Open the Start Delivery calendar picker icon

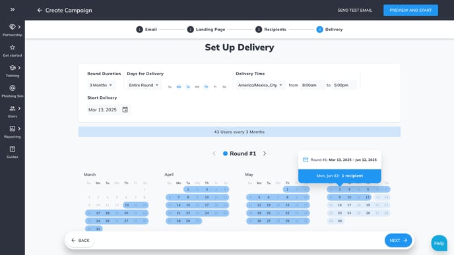pos(125,109)
